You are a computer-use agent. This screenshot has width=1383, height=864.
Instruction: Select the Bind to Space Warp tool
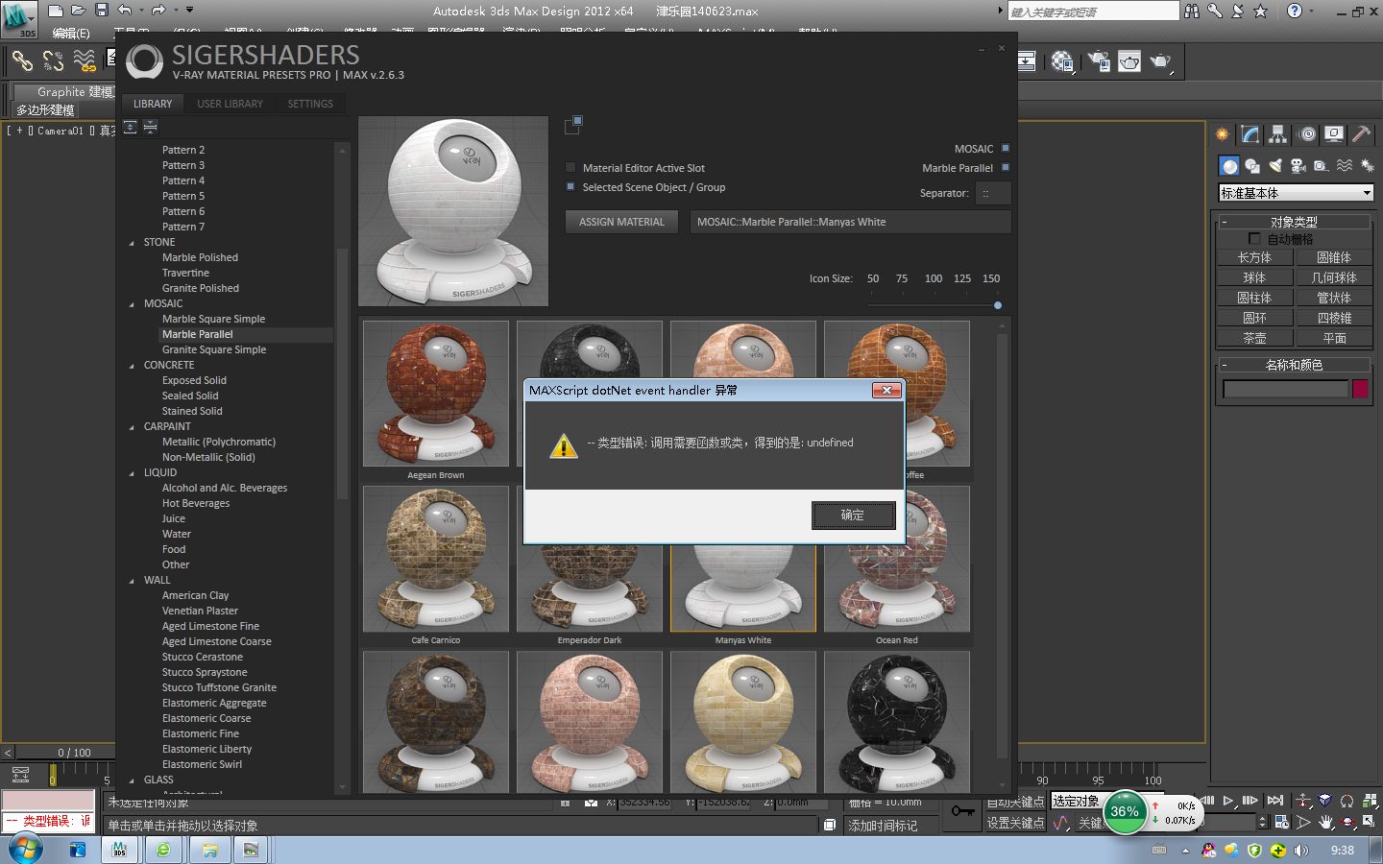85,61
